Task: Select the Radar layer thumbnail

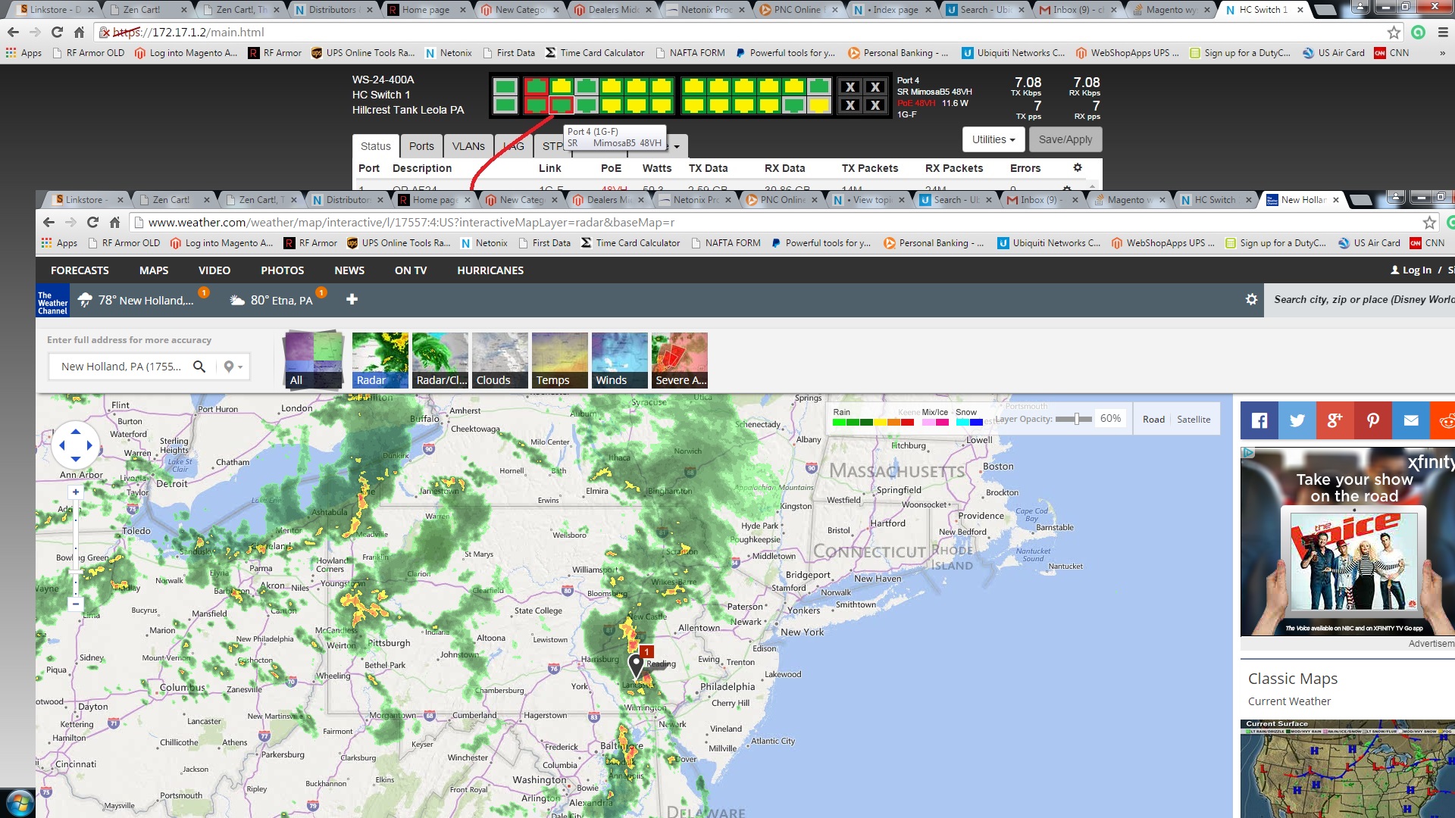Action: pos(380,361)
